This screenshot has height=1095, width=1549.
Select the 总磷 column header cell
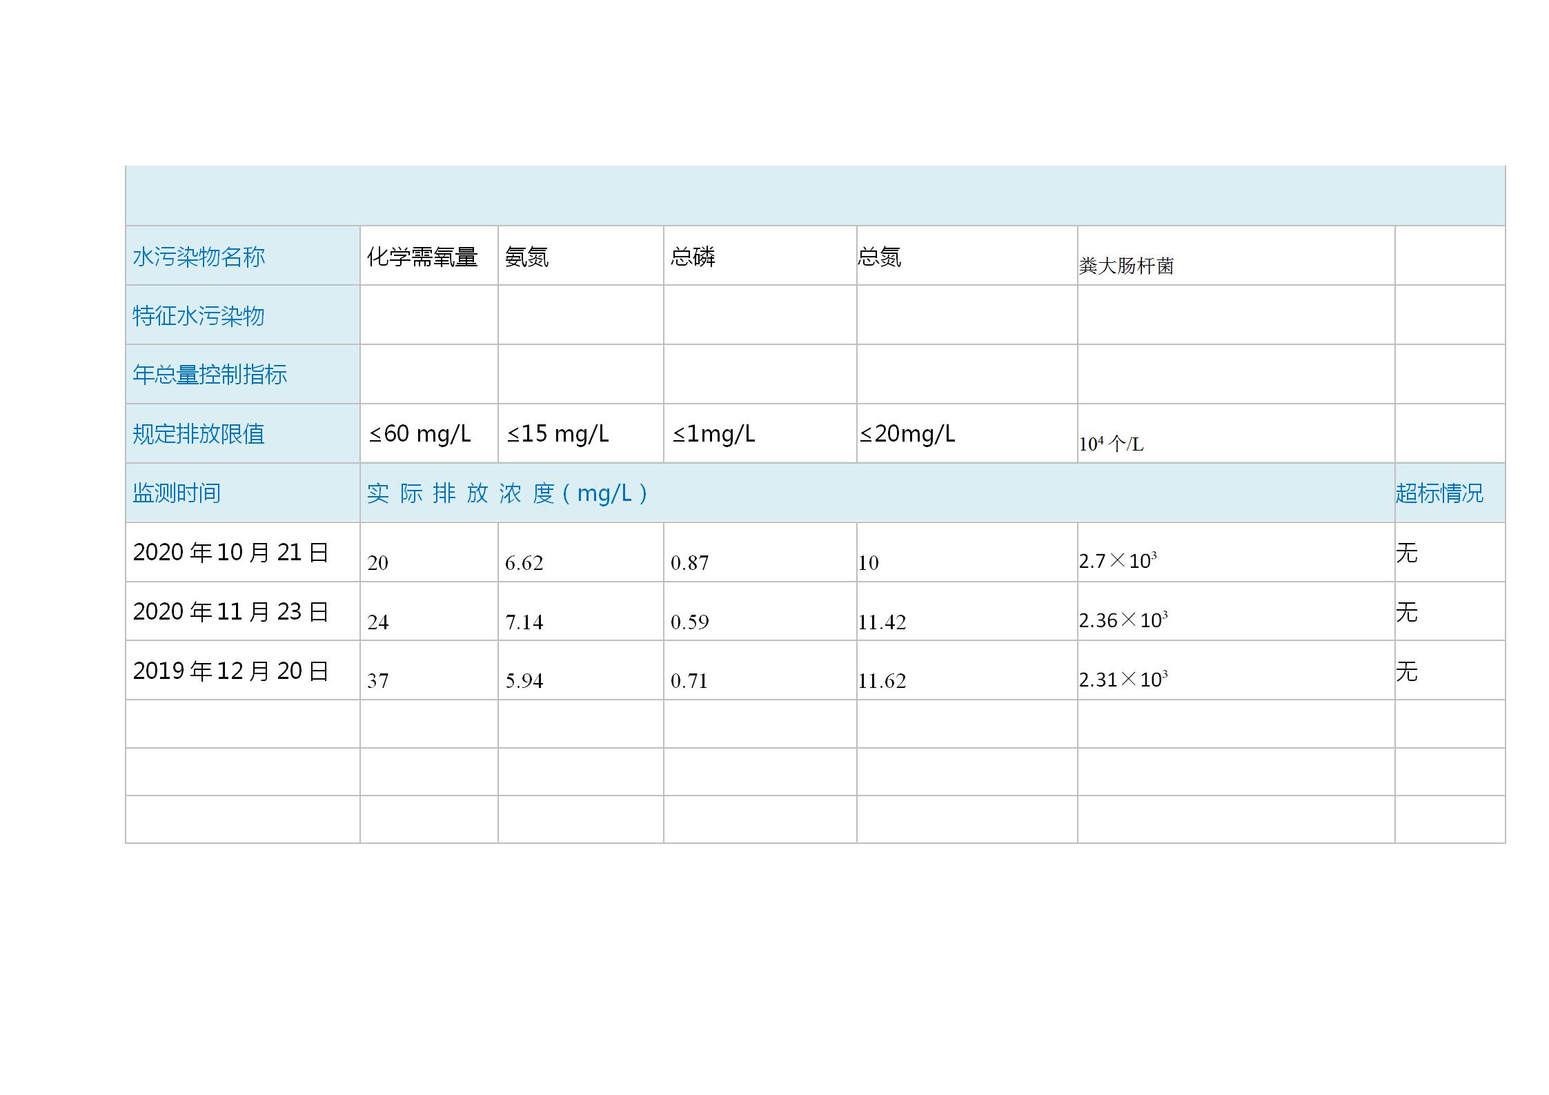point(693,257)
